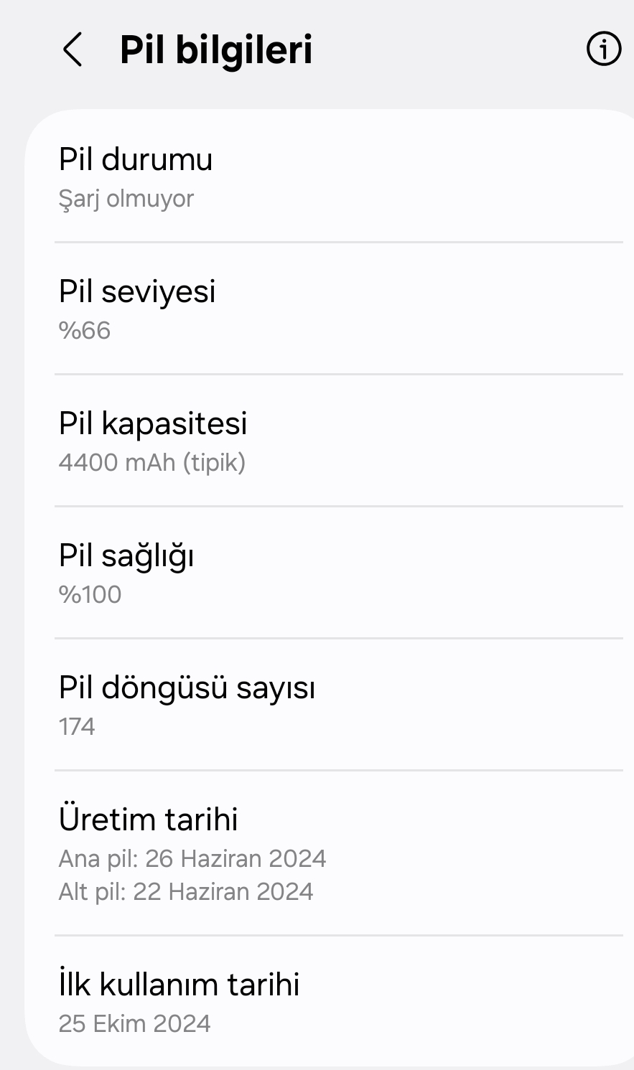Viewport: 634px width, 1070px height.
Task: Open the info icon in header
Action: click(x=604, y=50)
